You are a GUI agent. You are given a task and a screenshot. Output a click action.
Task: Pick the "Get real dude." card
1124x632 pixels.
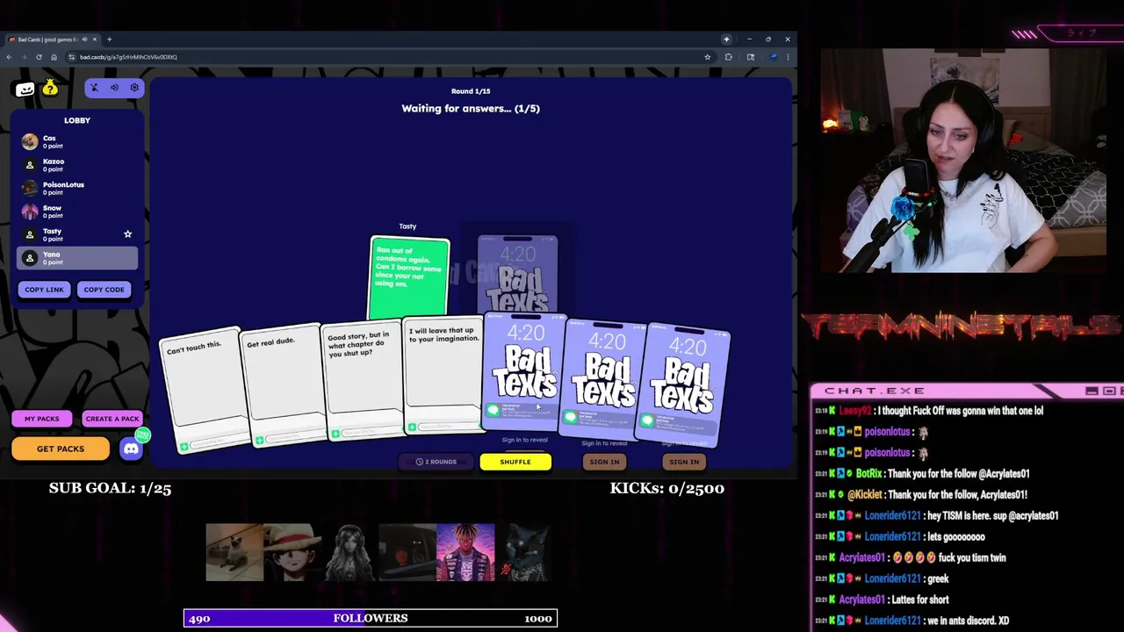282,386
